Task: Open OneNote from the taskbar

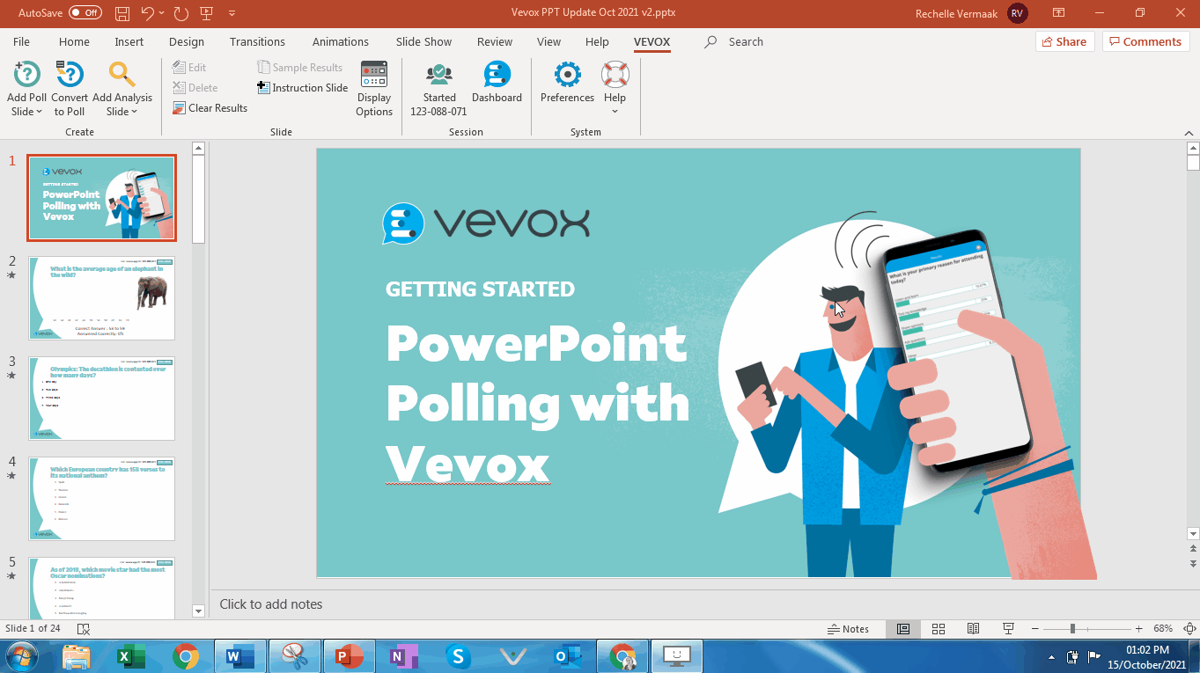Action: pos(403,656)
